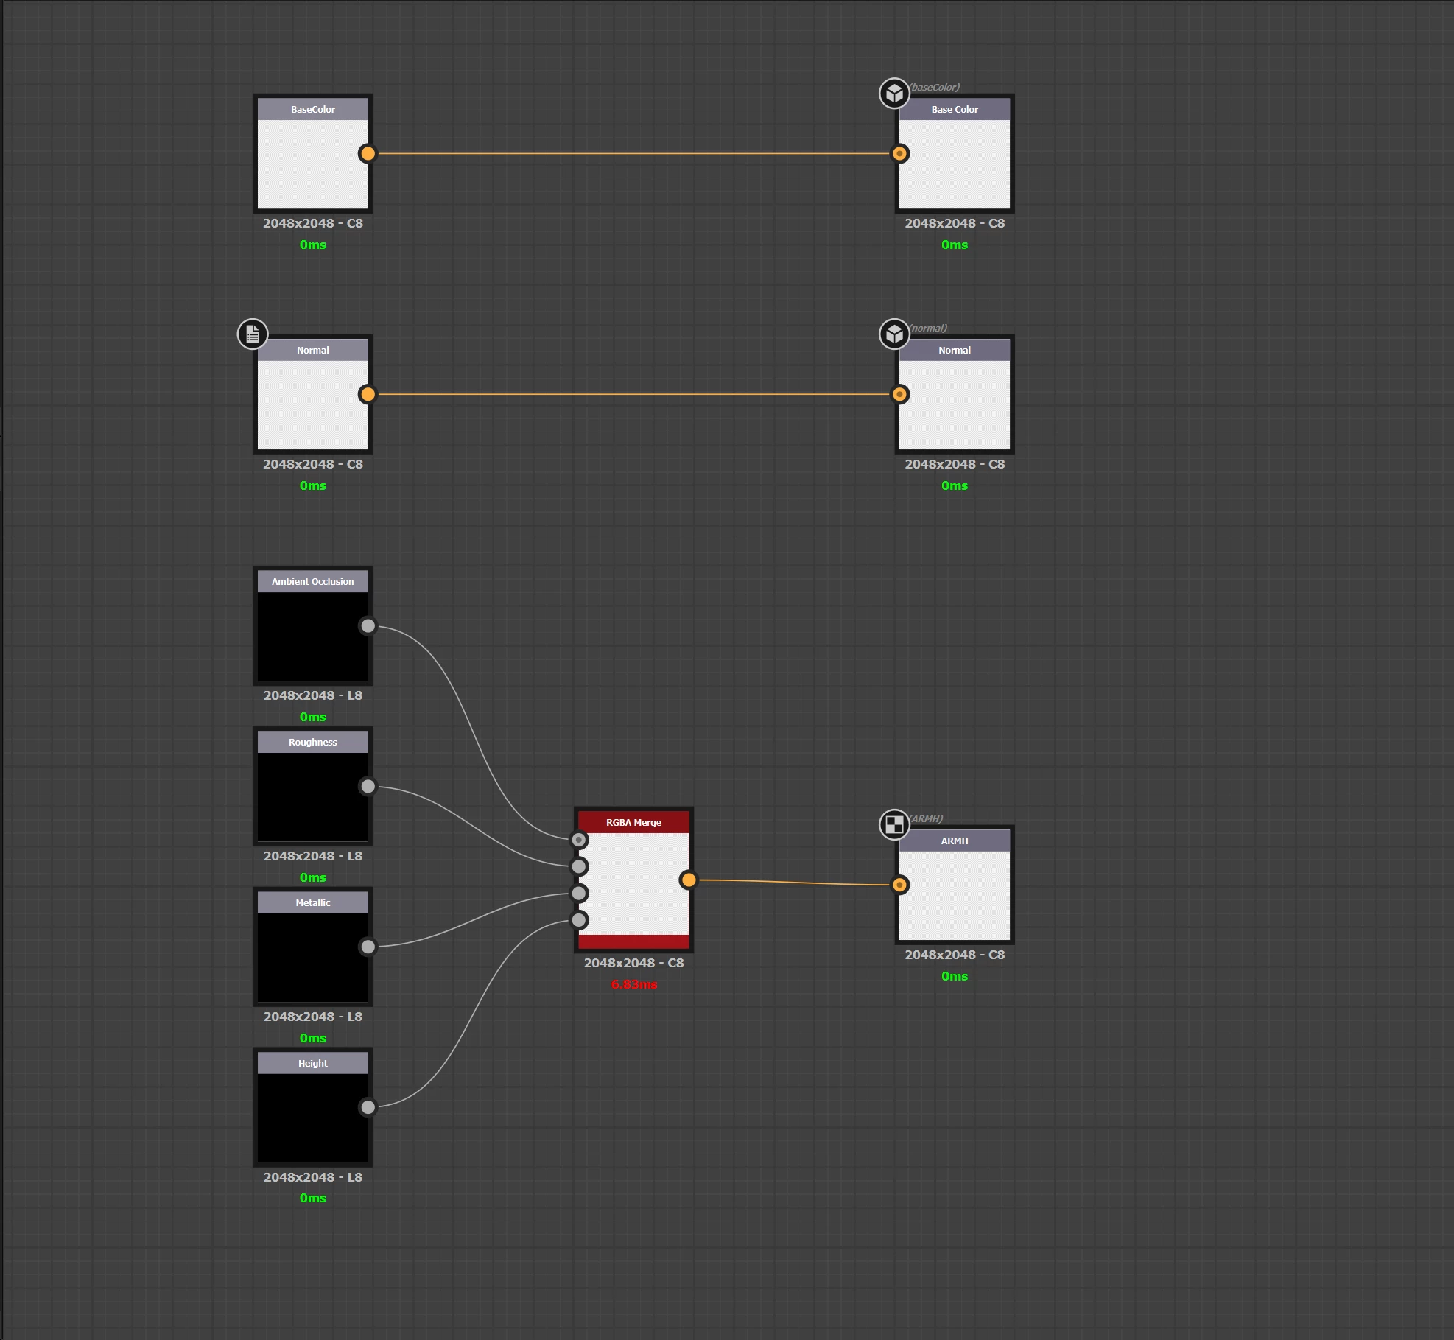The image size is (1454, 1340).
Task: Click the document badge on Normal input node
Action: [x=253, y=334]
